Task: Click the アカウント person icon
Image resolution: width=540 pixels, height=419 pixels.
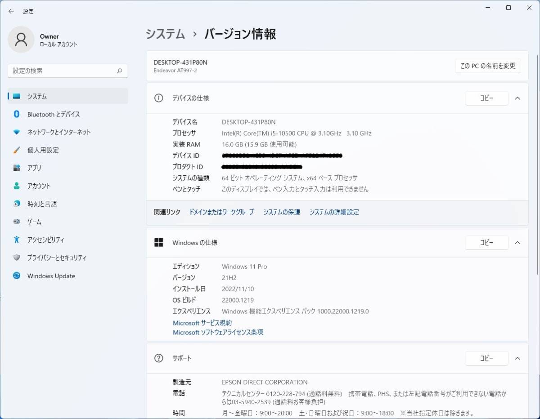Action: (x=17, y=186)
